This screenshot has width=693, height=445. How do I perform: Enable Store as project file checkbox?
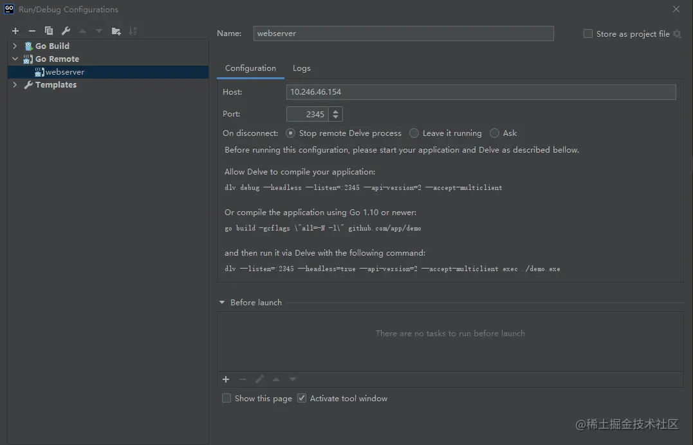pos(588,33)
